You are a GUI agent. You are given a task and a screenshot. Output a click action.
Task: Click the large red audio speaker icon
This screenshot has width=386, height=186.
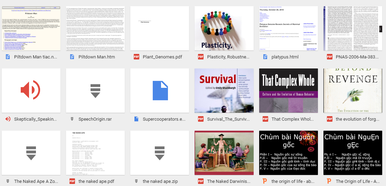point(31,91)
